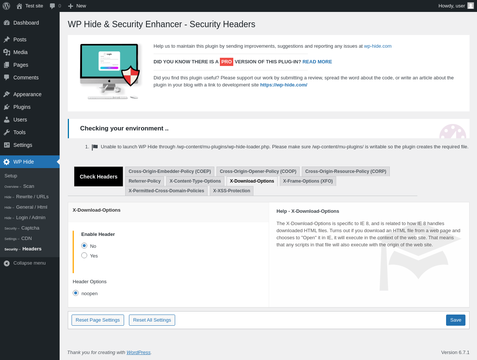
Task: Click the Reset All Settings button
Action: point(152,320)
